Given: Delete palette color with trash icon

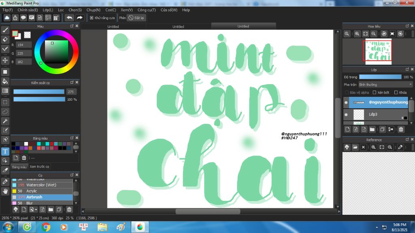Looking at the screenshot, I should click(x=24, y=158).
